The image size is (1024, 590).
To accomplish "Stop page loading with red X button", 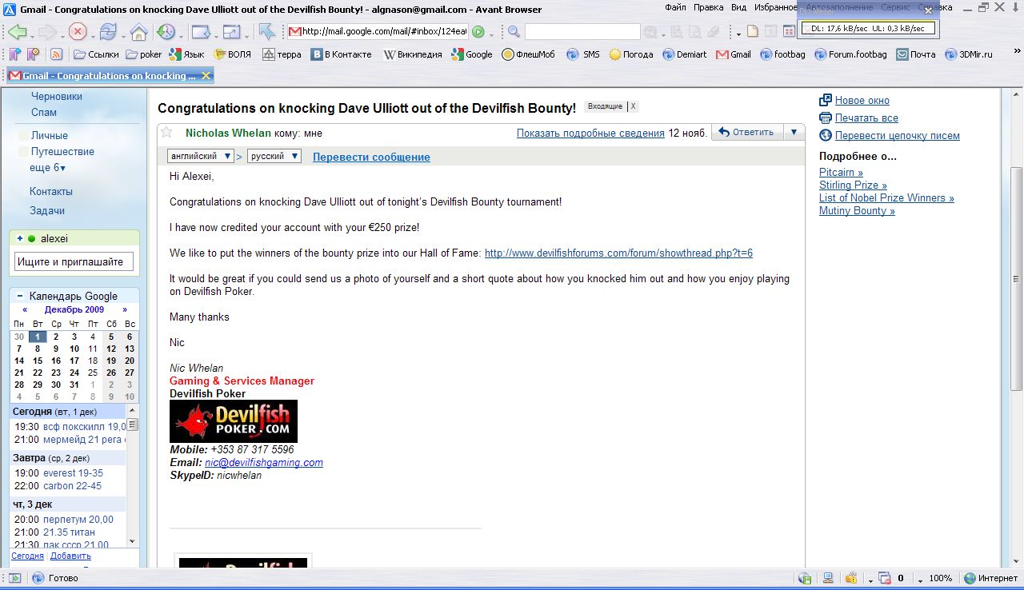I will point(77,32).
